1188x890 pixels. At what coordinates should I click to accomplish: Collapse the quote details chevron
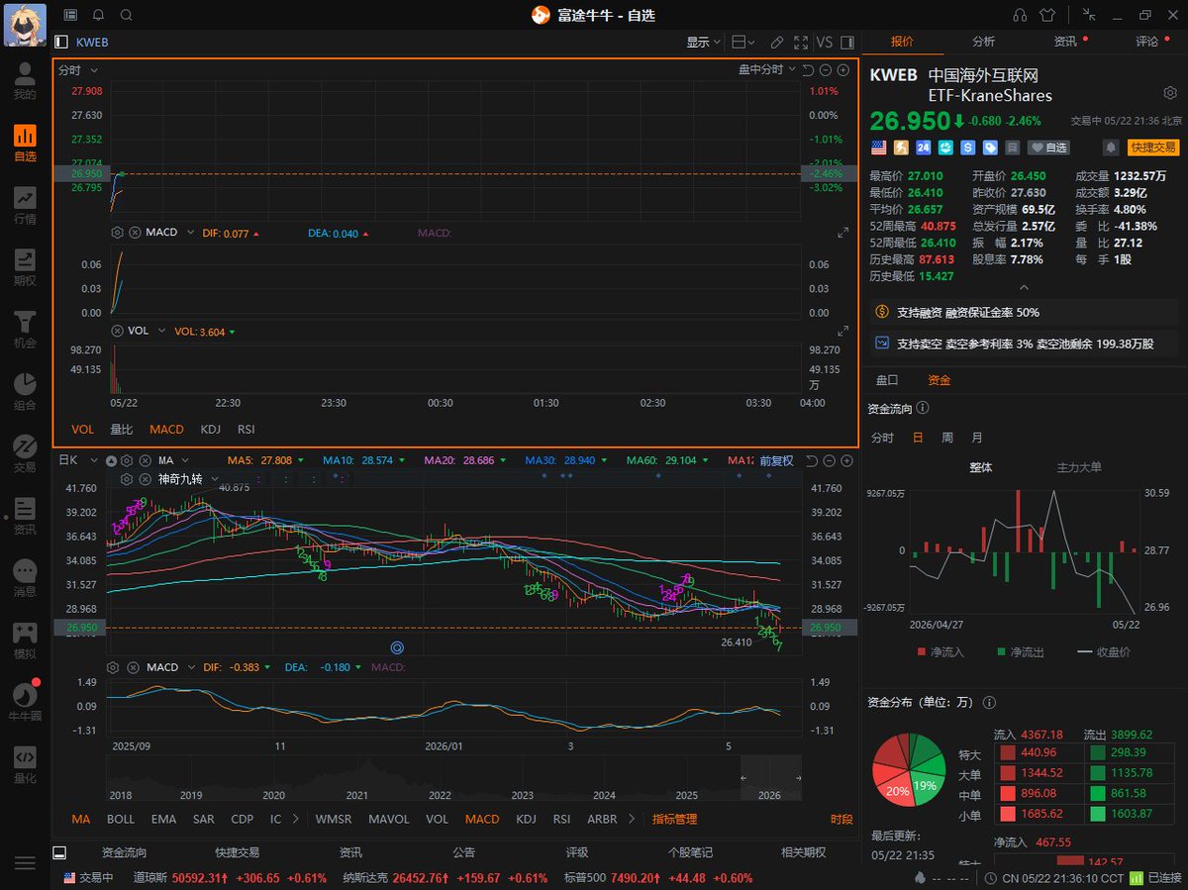pos(1025,287)
